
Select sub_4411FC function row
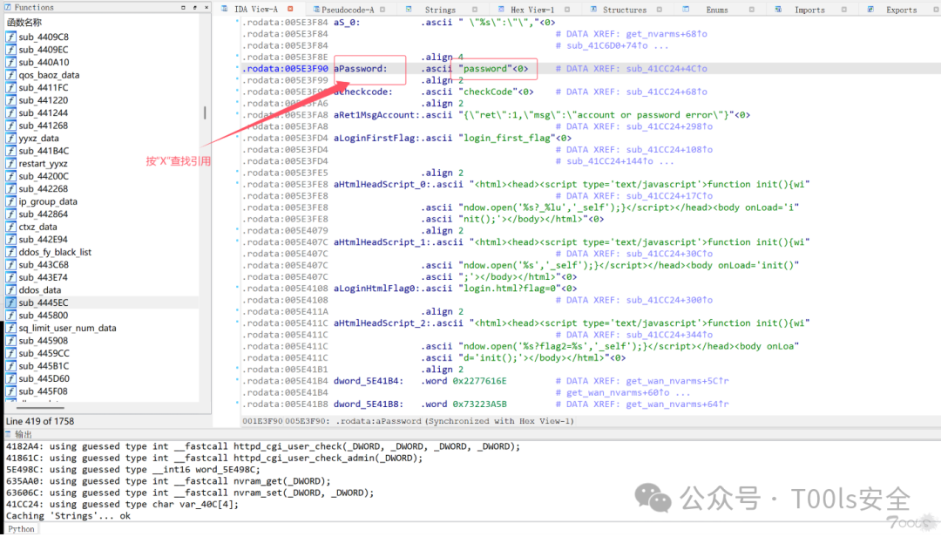[102, 88]
